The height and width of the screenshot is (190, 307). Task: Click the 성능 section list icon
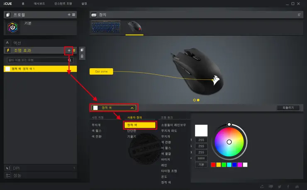8,176
